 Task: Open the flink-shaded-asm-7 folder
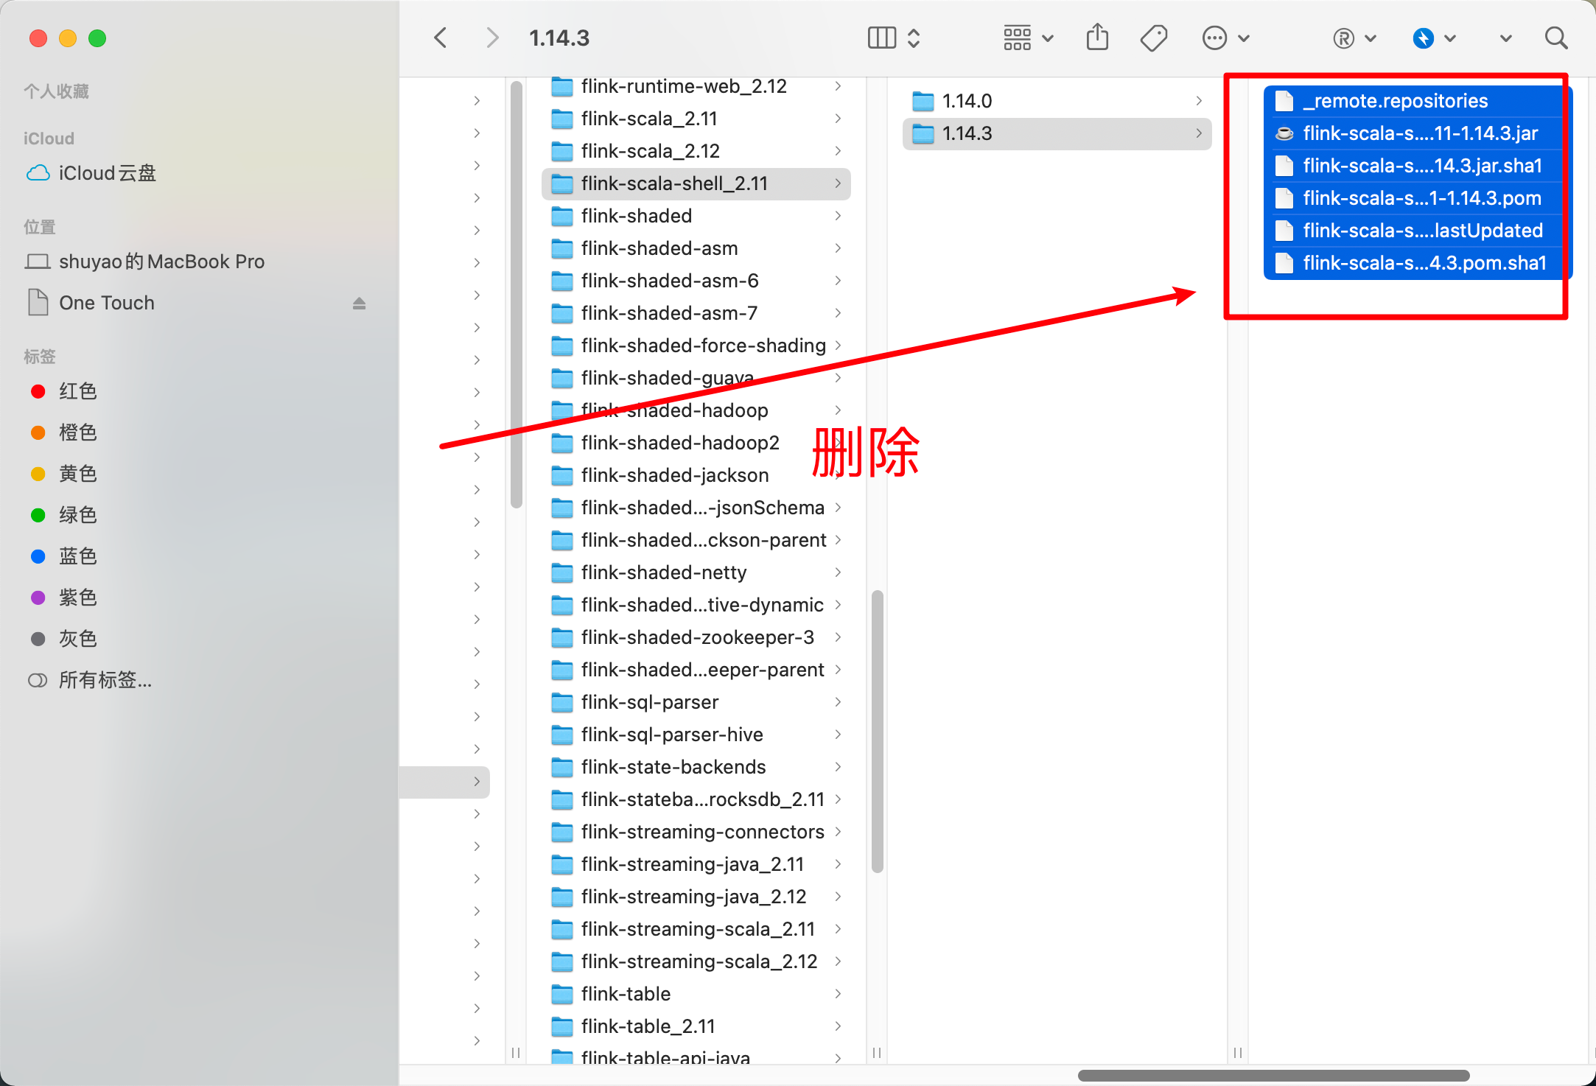[x=696, y=313]
